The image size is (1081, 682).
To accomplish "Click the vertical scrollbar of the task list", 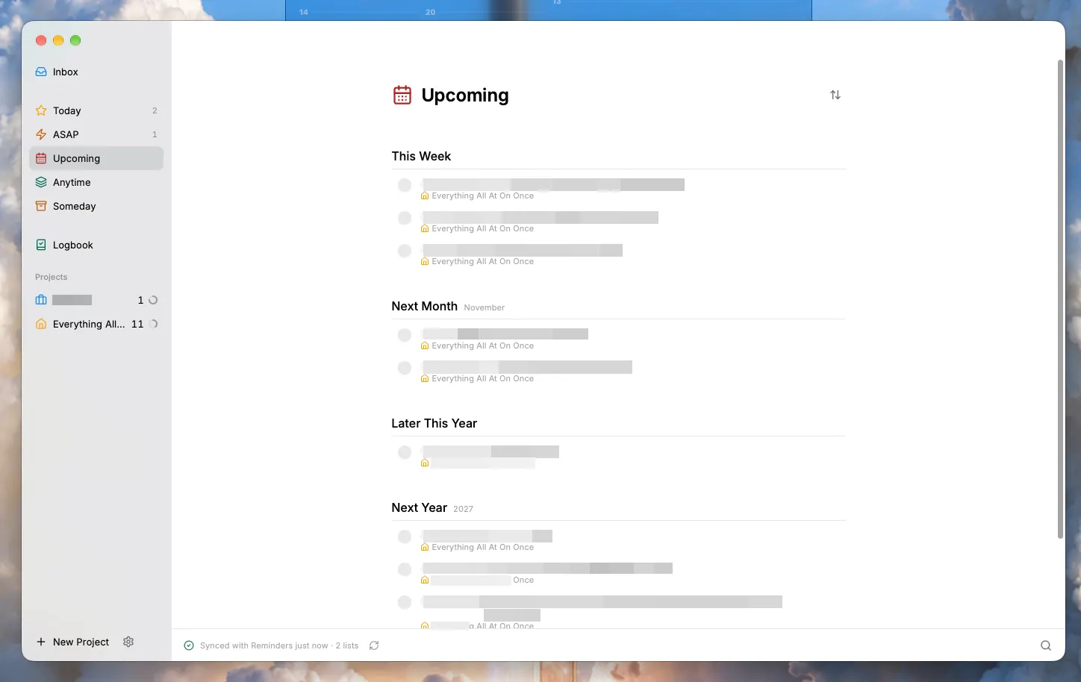I will (x=1060, y=298).
